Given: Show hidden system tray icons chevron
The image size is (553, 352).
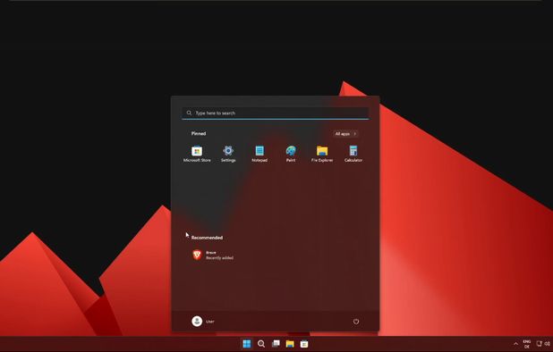Looking at the screenshot, I should 515,344.
